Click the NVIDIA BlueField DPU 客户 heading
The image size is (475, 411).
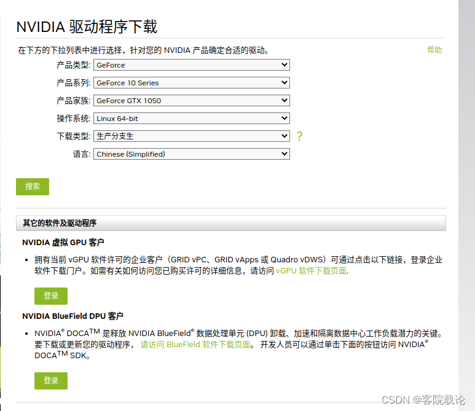[73, 316]
